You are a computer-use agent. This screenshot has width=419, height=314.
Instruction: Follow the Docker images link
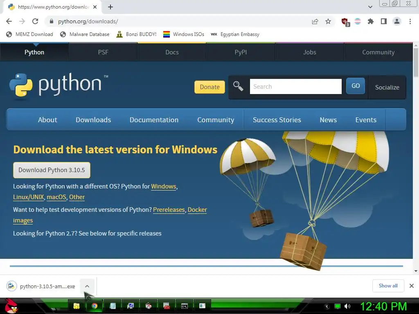pyautogui.click(x=197, y=210)
